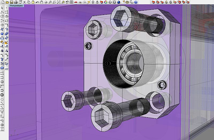The height and width of the screenshot is (140, 214).
Task: Select the Pan hand tool
Action: point(41,2)
